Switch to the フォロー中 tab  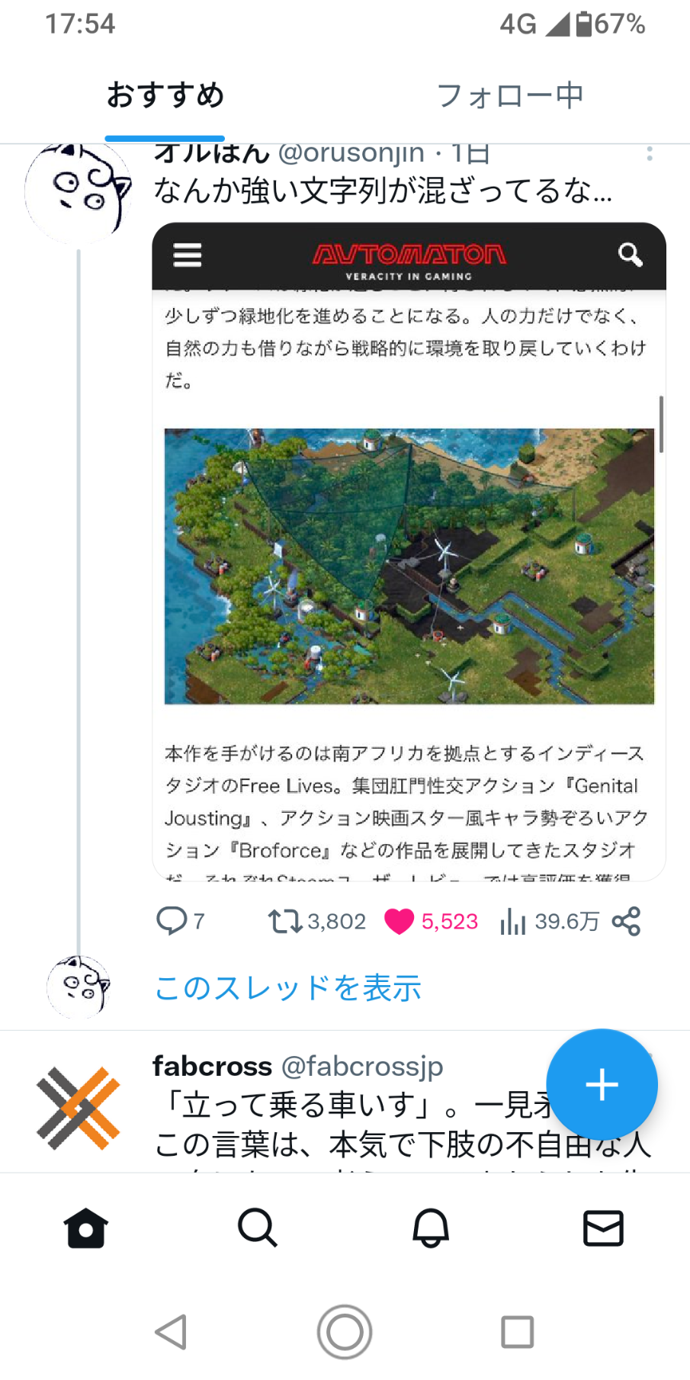509,95
